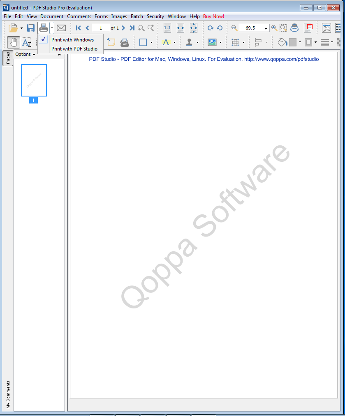Open the highlight color dropdown arrow

point(175,42)
